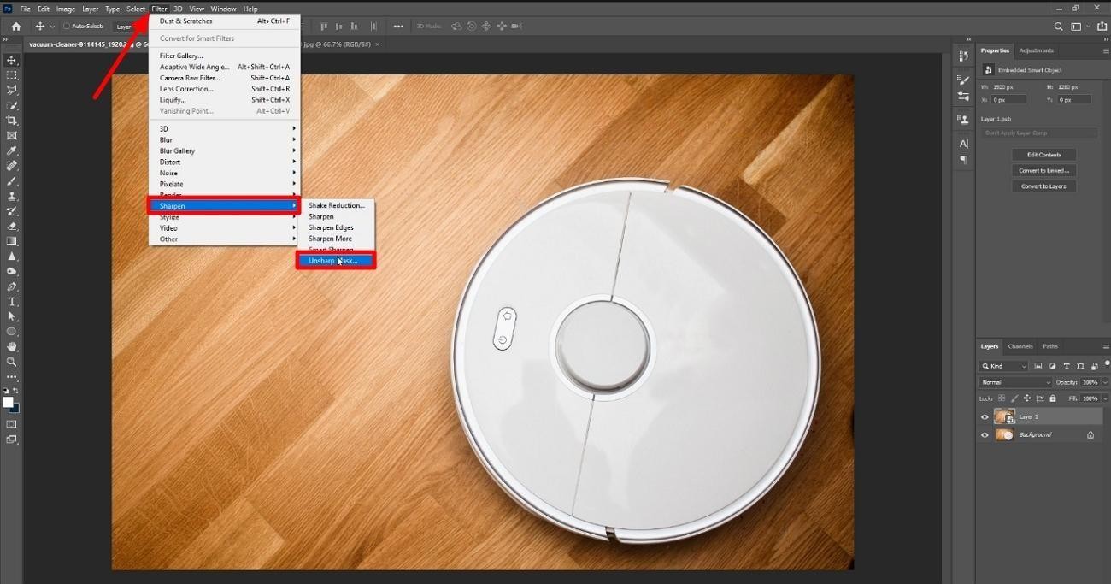Screen dimensions: 1111x584
Task: Click the Home icon in options bar
Action: tap(15, 27)
